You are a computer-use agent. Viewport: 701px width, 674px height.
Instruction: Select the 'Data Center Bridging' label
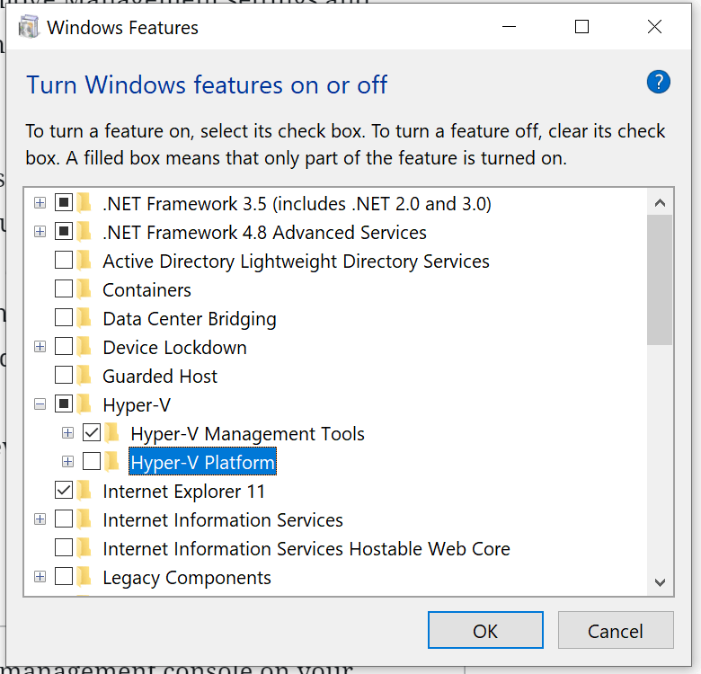(x=190, y=319)
